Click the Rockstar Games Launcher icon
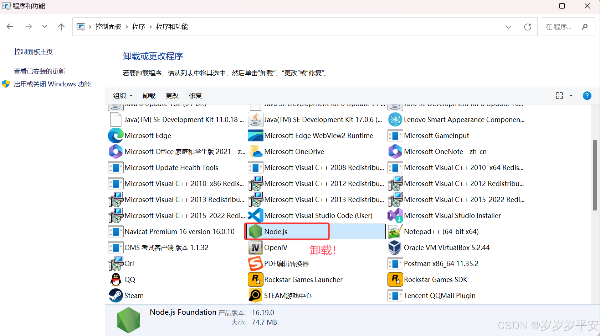Viewport: 600px width, 336px height. 255,279
